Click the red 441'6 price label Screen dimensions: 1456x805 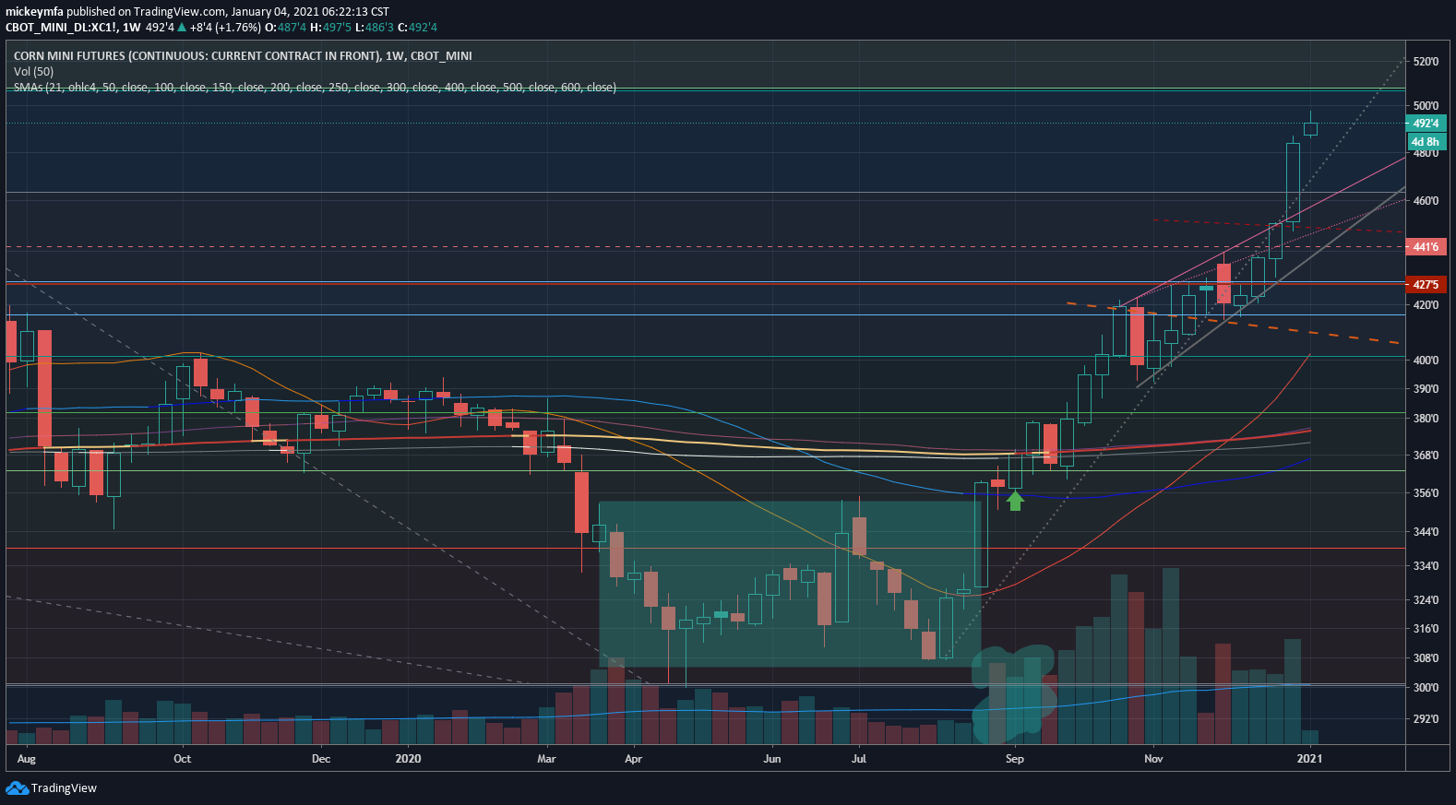1426,247
